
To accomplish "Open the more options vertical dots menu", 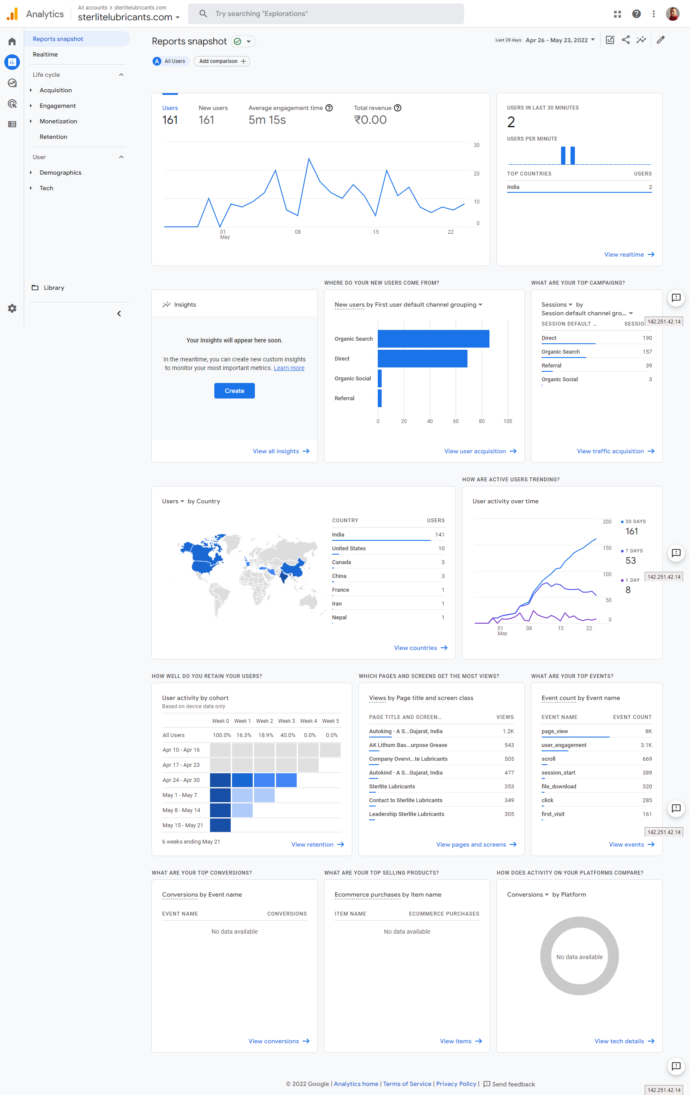I will (654, 14).
